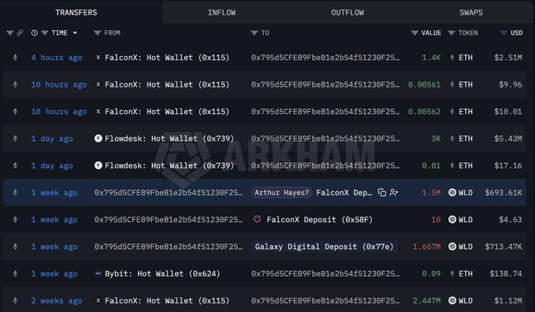Click Bybit logo icon in Hot Wallet row
Screen dimensions: 535x312
98,273
